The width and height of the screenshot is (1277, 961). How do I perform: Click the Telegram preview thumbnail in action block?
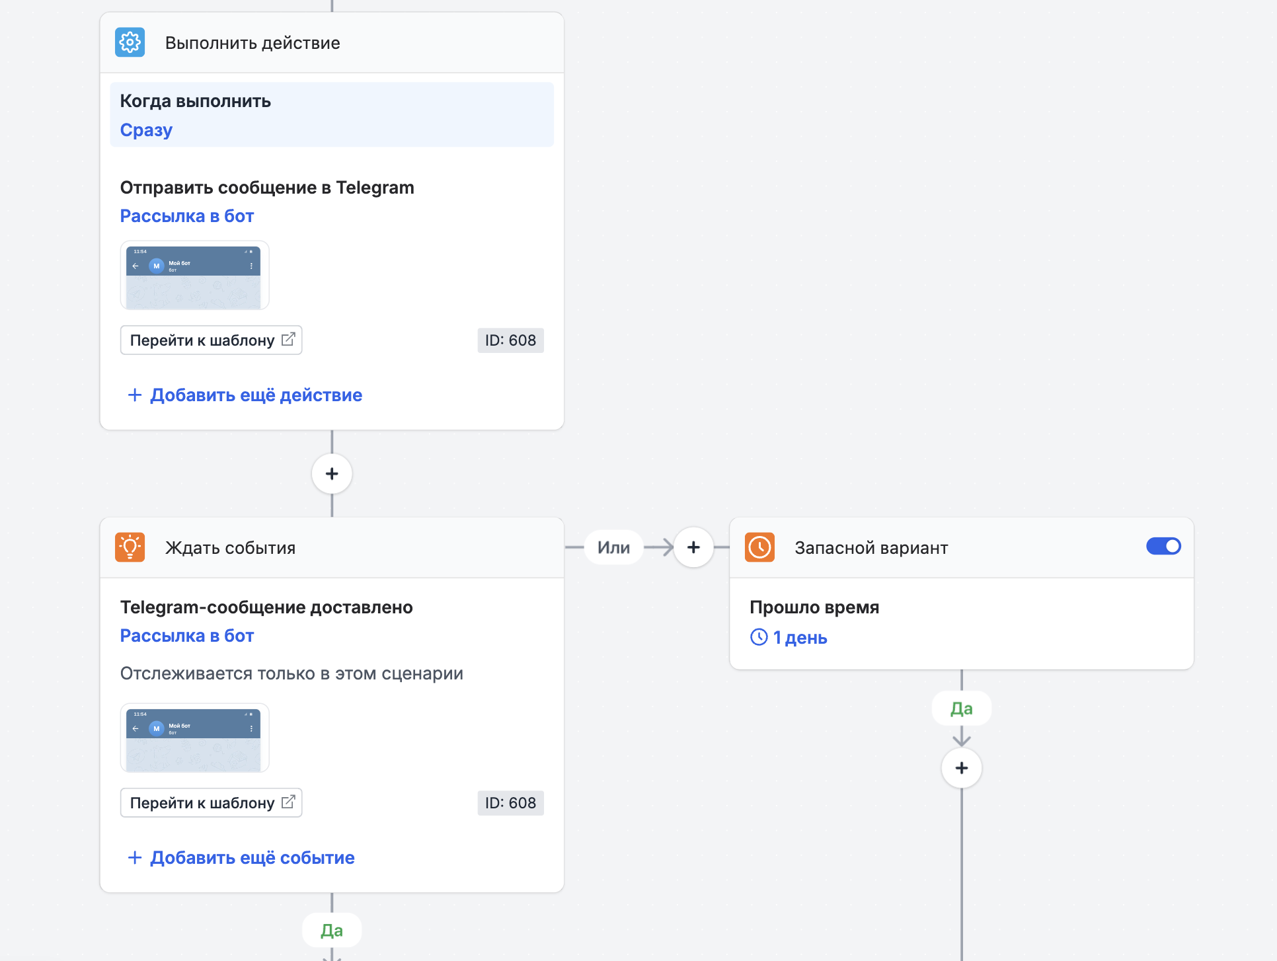click(194, 276)
